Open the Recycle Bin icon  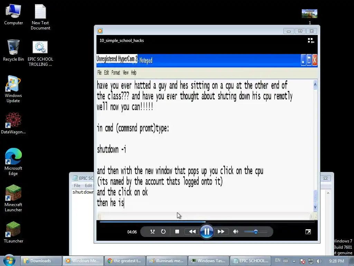(13, 51)
